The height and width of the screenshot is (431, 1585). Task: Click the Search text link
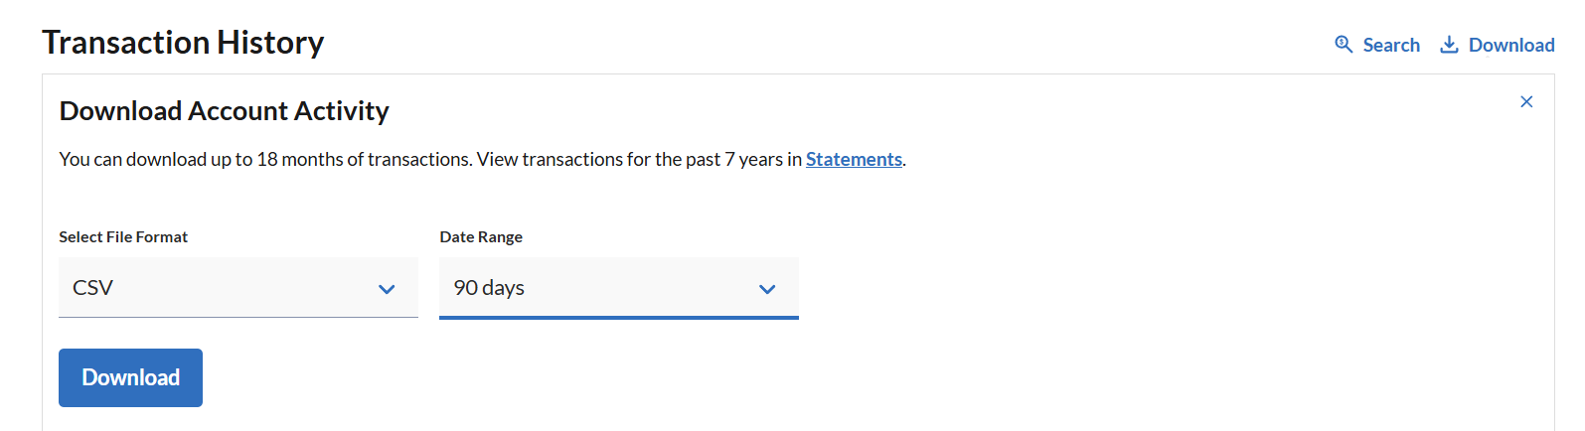[1391, 45]
